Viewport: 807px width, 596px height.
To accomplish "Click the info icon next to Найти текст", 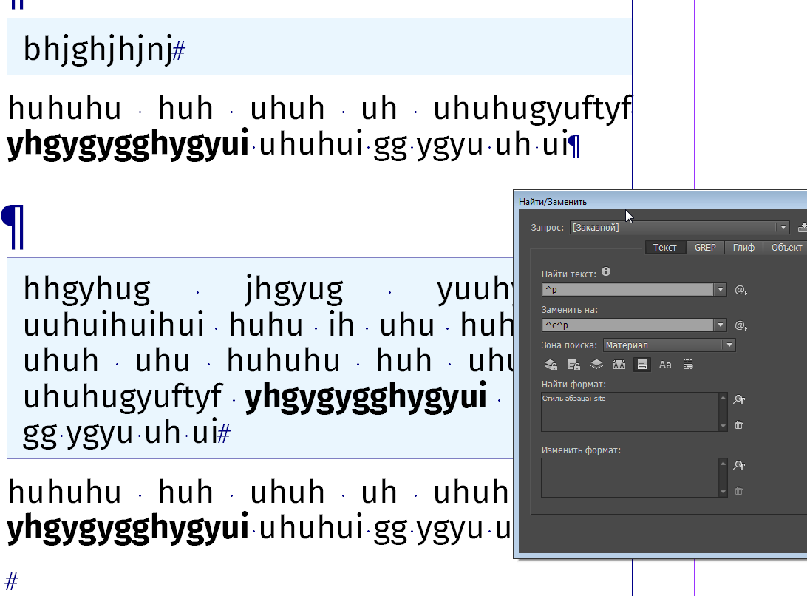I will [606, 272].
